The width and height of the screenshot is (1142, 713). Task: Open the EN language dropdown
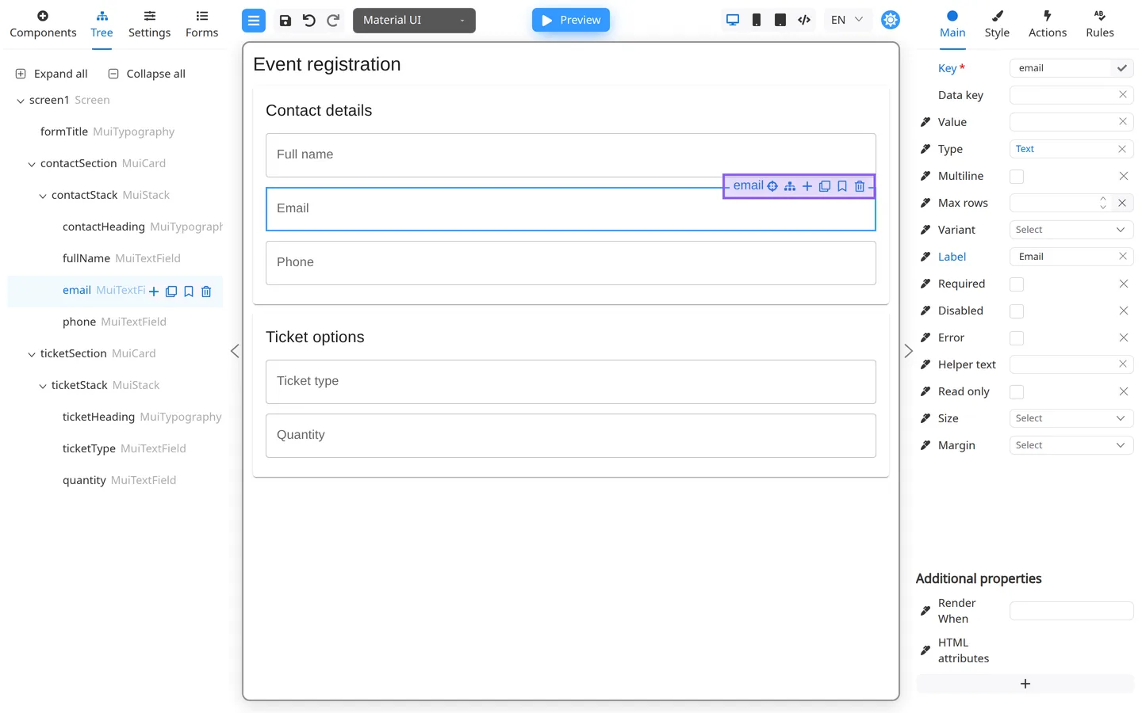click(x=847, y=20)
